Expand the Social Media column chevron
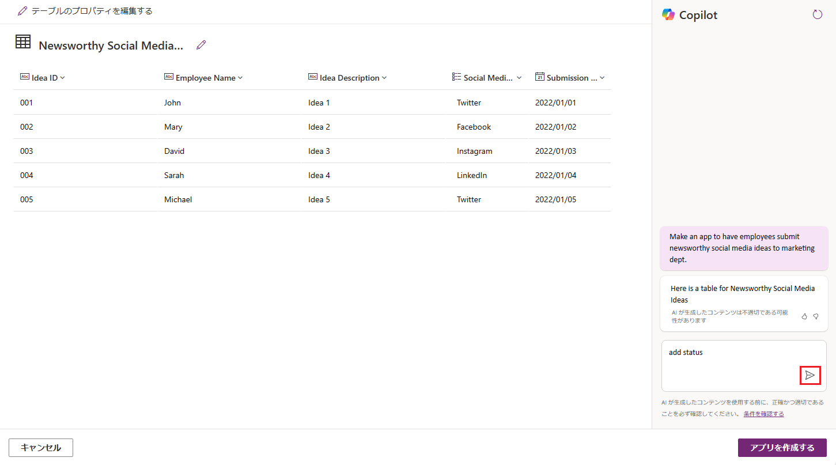This screenshot has height=465, width=836. 519,78
